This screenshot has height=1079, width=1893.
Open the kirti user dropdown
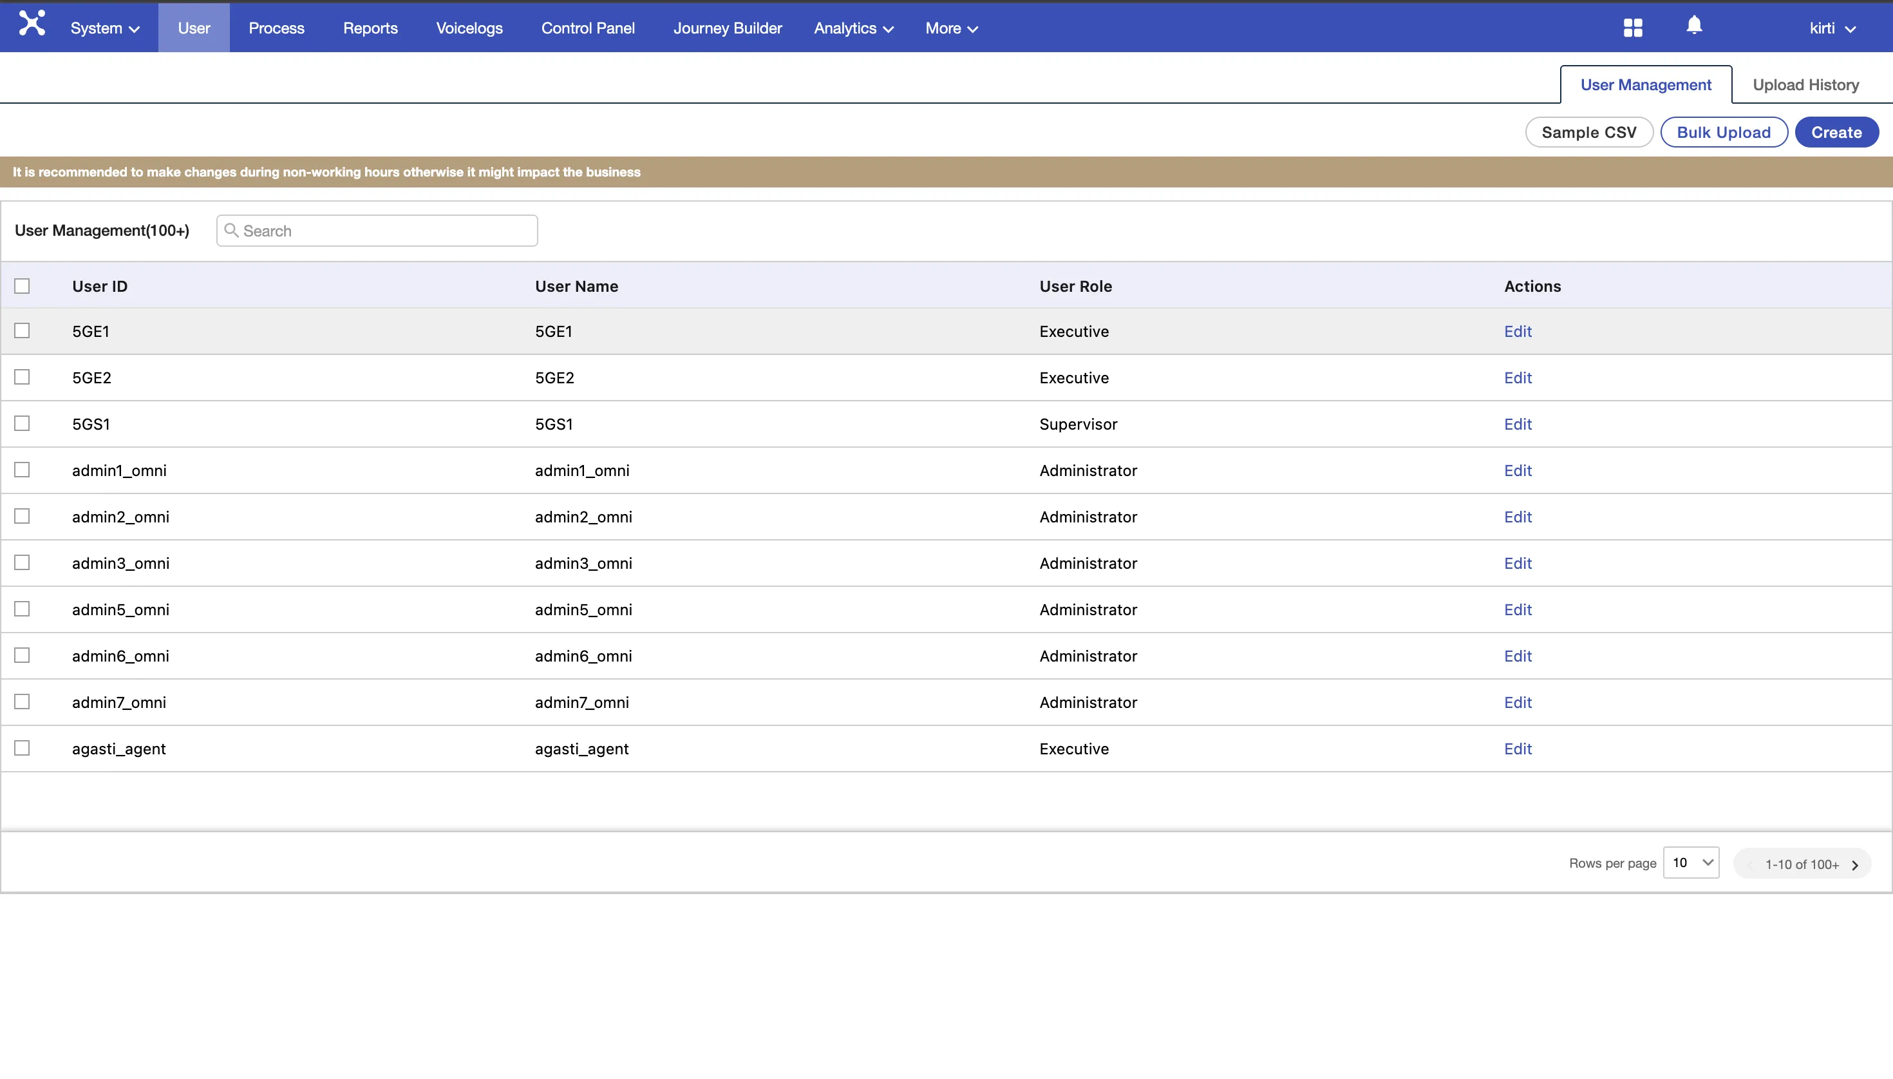click(1833, 28)
